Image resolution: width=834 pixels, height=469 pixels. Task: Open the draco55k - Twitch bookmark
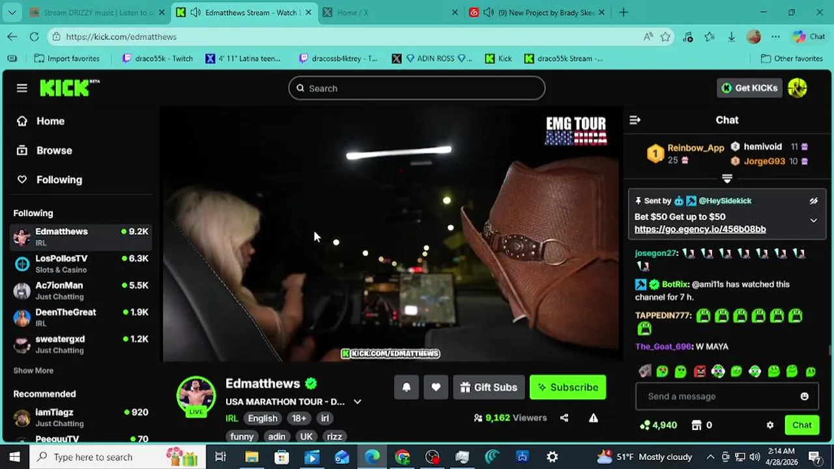click(158, 59)
